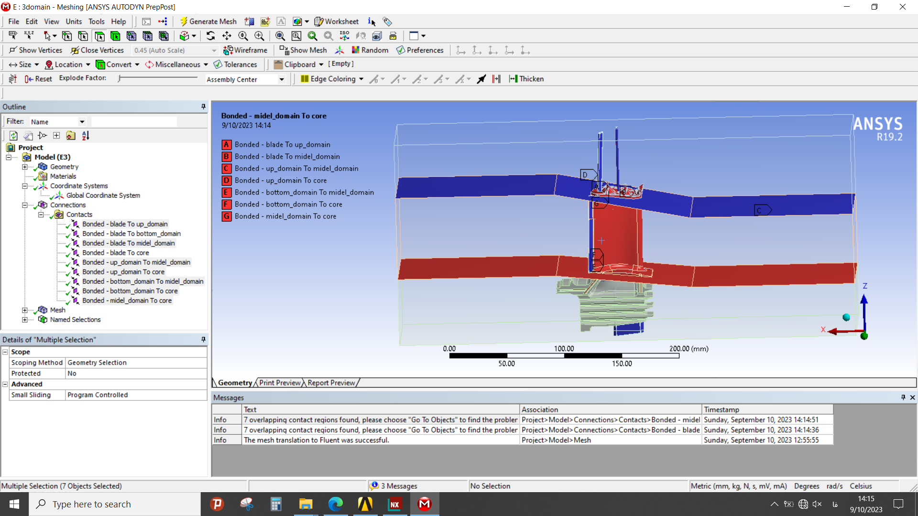Click the coordinate XYZ hit point icon
918x516 pixels.
(x=29, y=36)
